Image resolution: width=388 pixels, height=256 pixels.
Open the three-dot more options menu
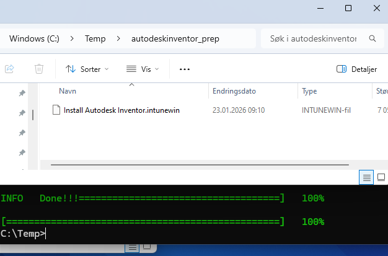(x=184, y=69)
